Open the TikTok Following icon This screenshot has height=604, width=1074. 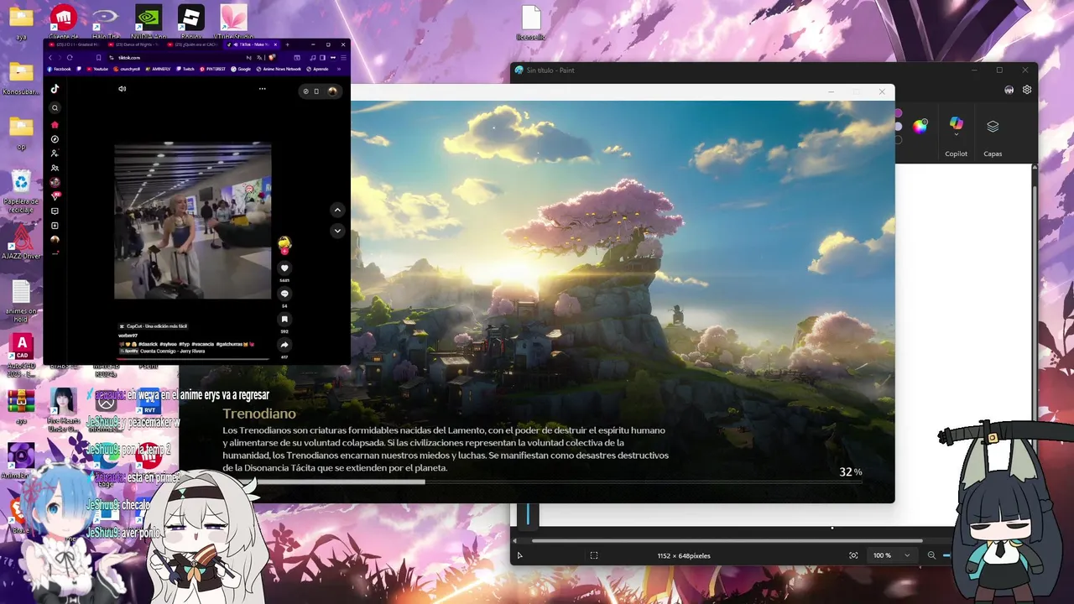[x=55, y=154]
